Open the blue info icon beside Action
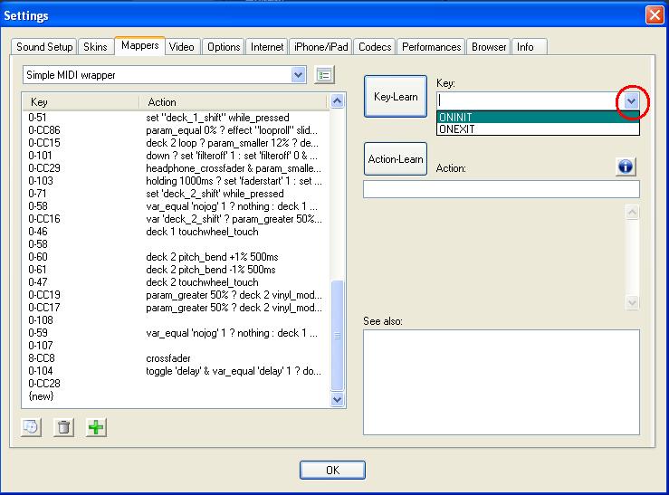The height and width of the screenshot is (495, 669). coord(626,167)
